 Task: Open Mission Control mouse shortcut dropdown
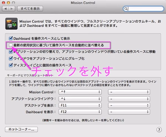129,92
